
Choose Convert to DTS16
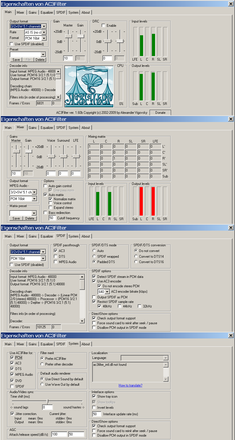[136, 262]
